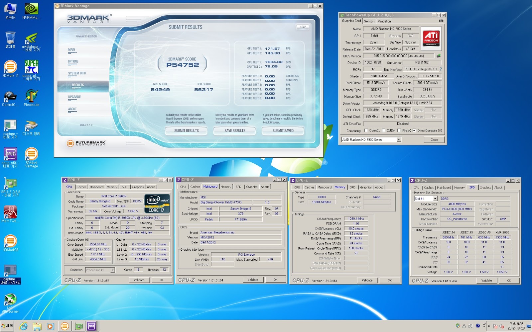Click the Intel Core i7 logo in CPU-Z
The image size is (532, 332).
coord(157,204)
